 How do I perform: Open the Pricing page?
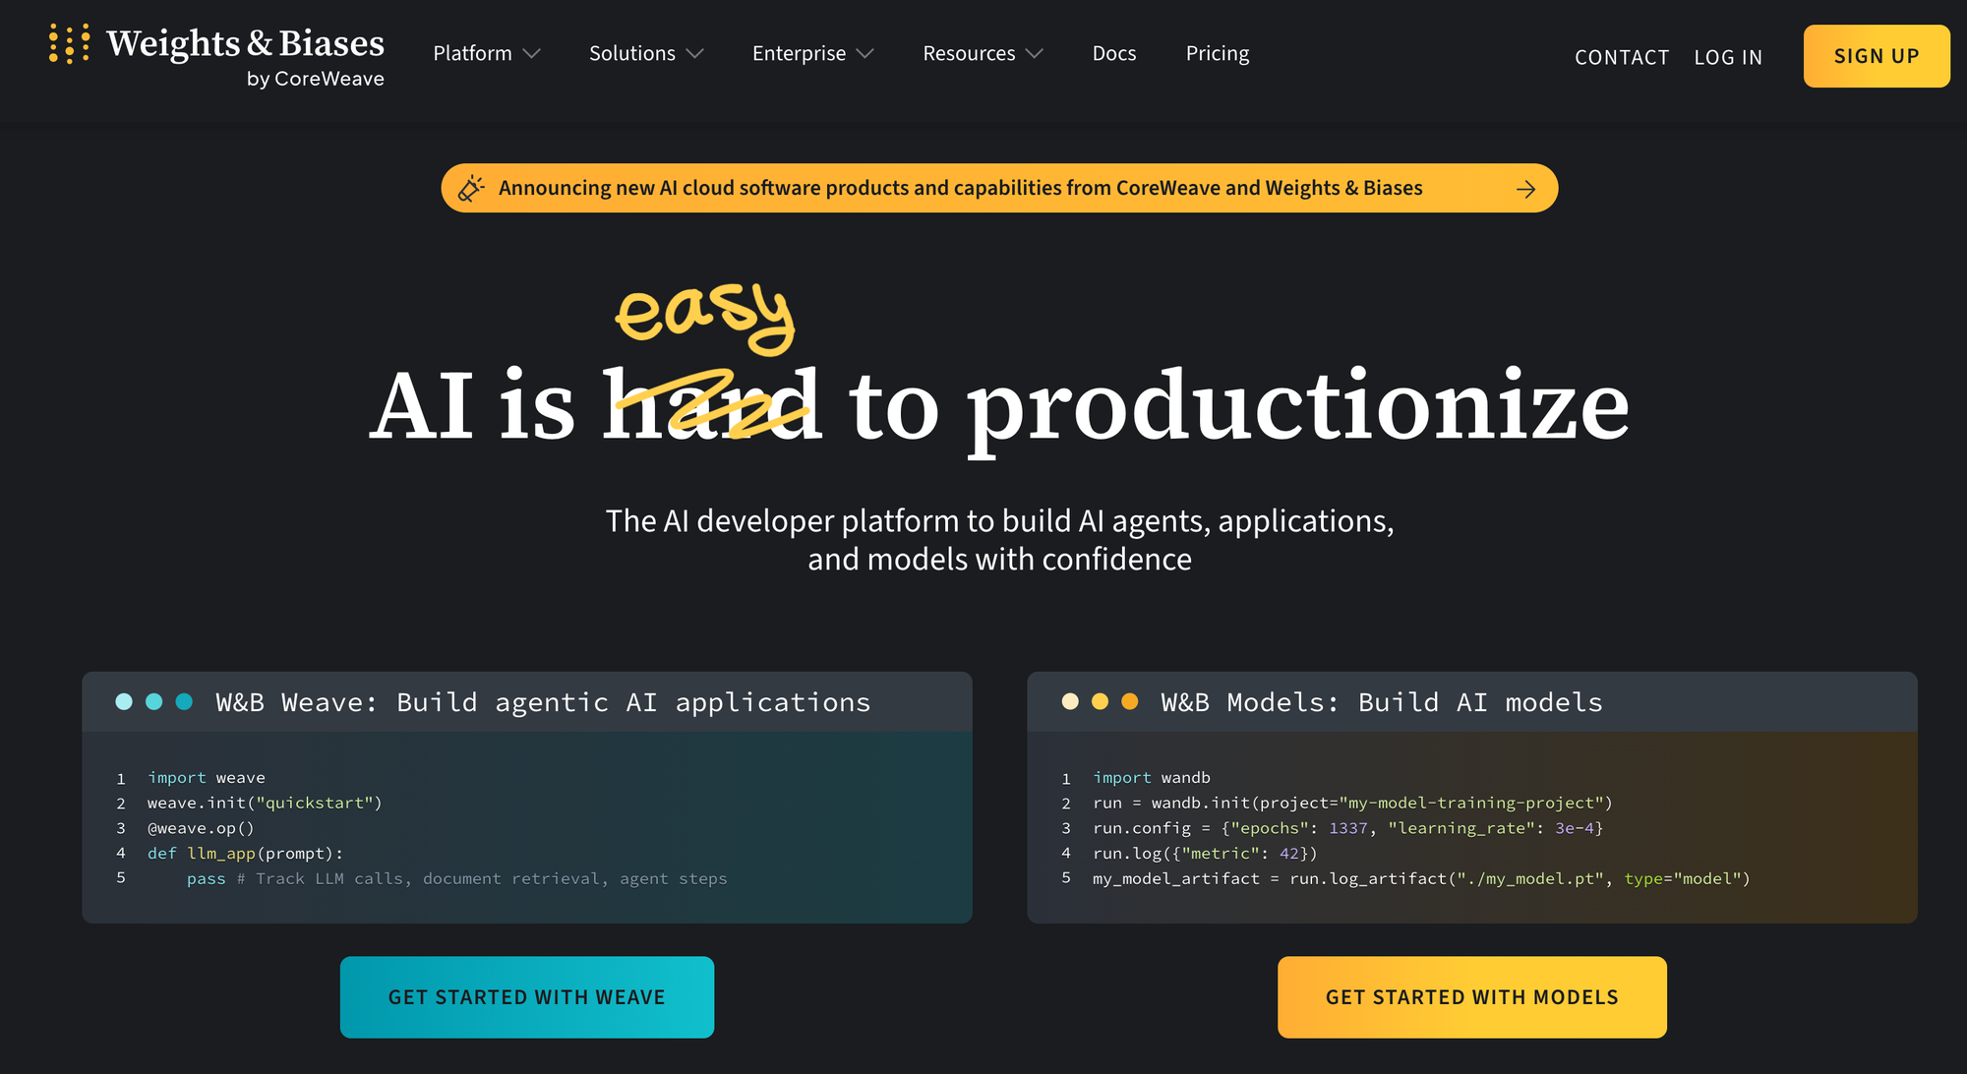(1218, 53)
